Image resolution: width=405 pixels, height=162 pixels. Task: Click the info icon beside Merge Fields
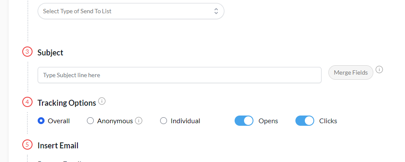click(x=379, y=69)
